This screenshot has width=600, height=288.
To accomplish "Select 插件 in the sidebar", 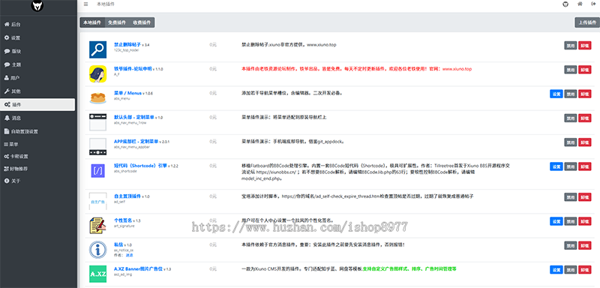I will pyautogui.click(x=37, y=105).
